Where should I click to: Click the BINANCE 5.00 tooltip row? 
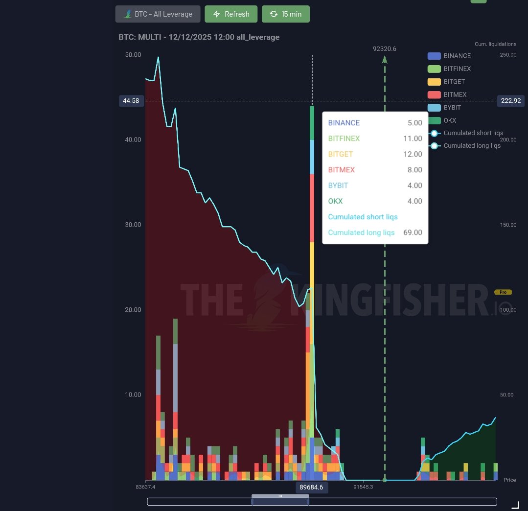pyautogui.click(x=375, y=123)
